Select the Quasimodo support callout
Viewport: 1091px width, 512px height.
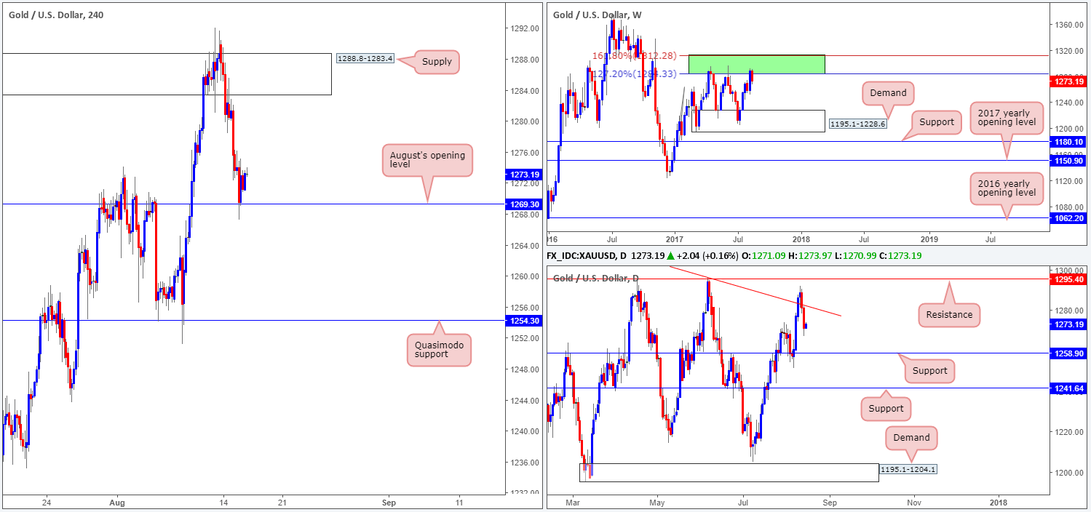(439, 351)
